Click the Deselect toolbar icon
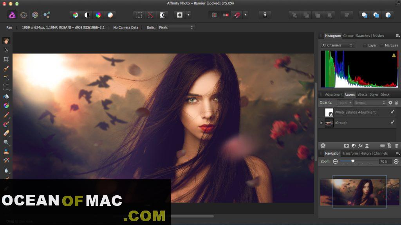This screenshot has height=225, width=401. [151, 15]
